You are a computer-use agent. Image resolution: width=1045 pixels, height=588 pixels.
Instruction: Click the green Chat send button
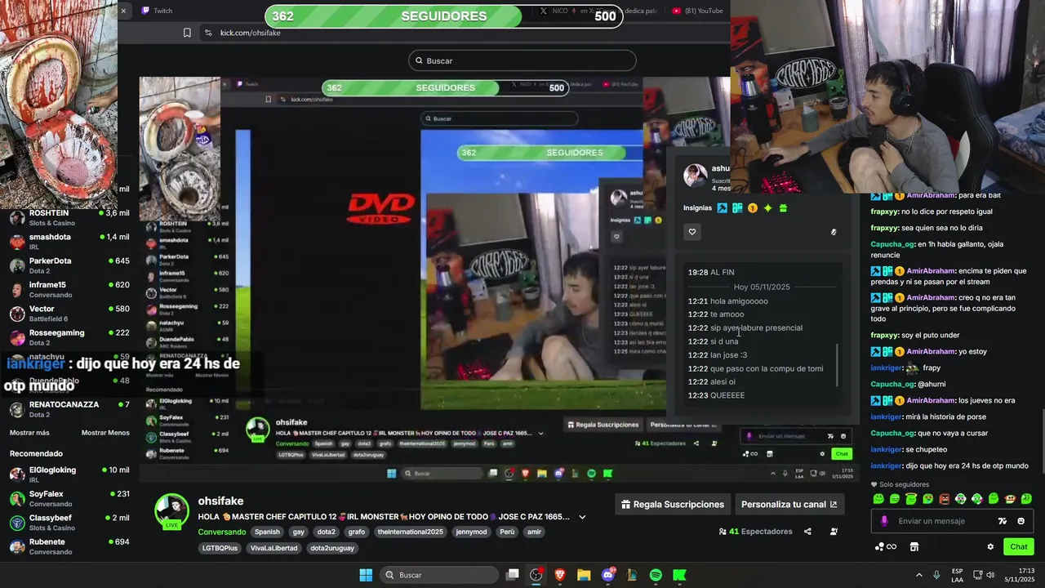click(1019, 546)
